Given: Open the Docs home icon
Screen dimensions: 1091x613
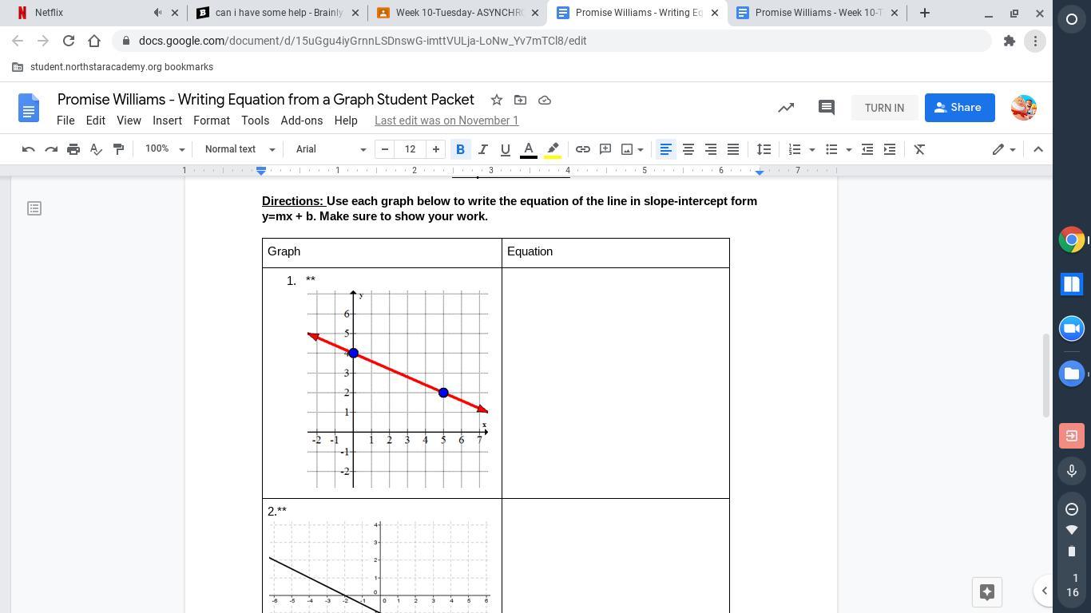Looking at the screenshot, I should pos(29,108).
